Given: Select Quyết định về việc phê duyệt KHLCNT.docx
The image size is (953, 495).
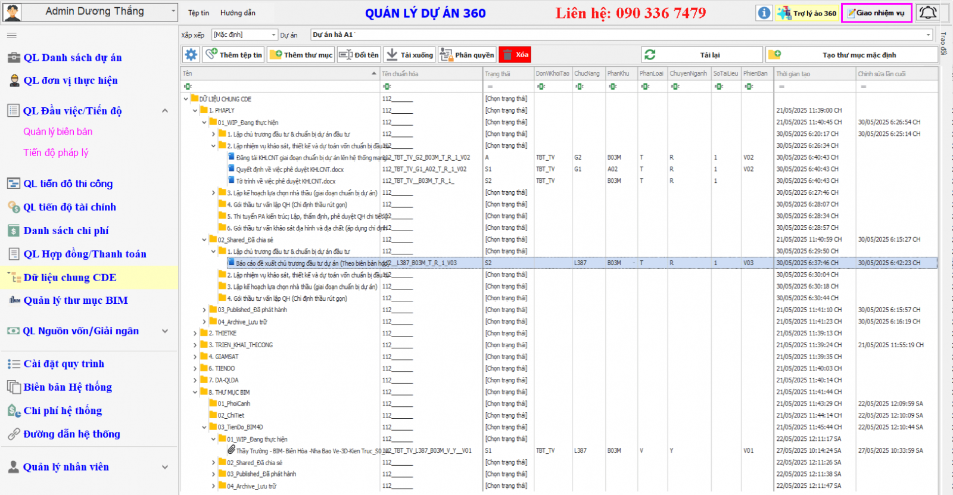Looking at the screenshot, I should pos(289,169).
